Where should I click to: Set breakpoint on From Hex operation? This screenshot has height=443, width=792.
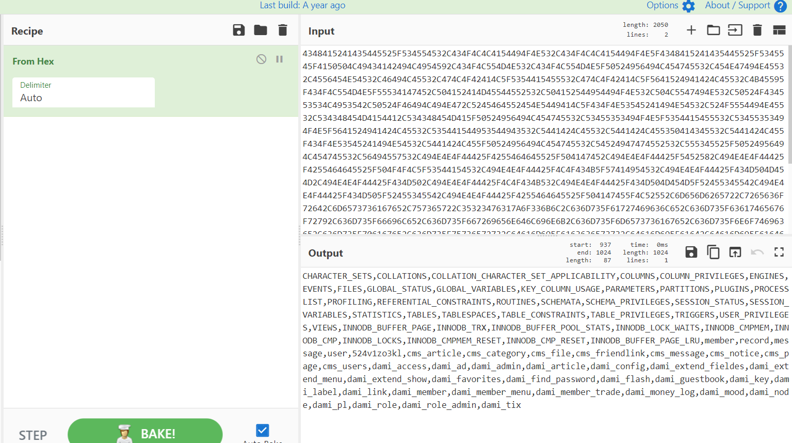[280, 59]
